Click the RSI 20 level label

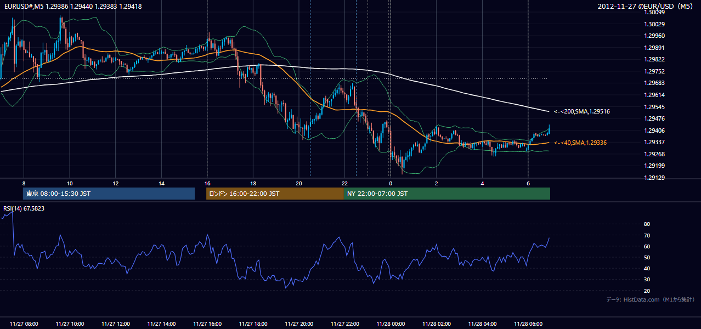(647, 291)
